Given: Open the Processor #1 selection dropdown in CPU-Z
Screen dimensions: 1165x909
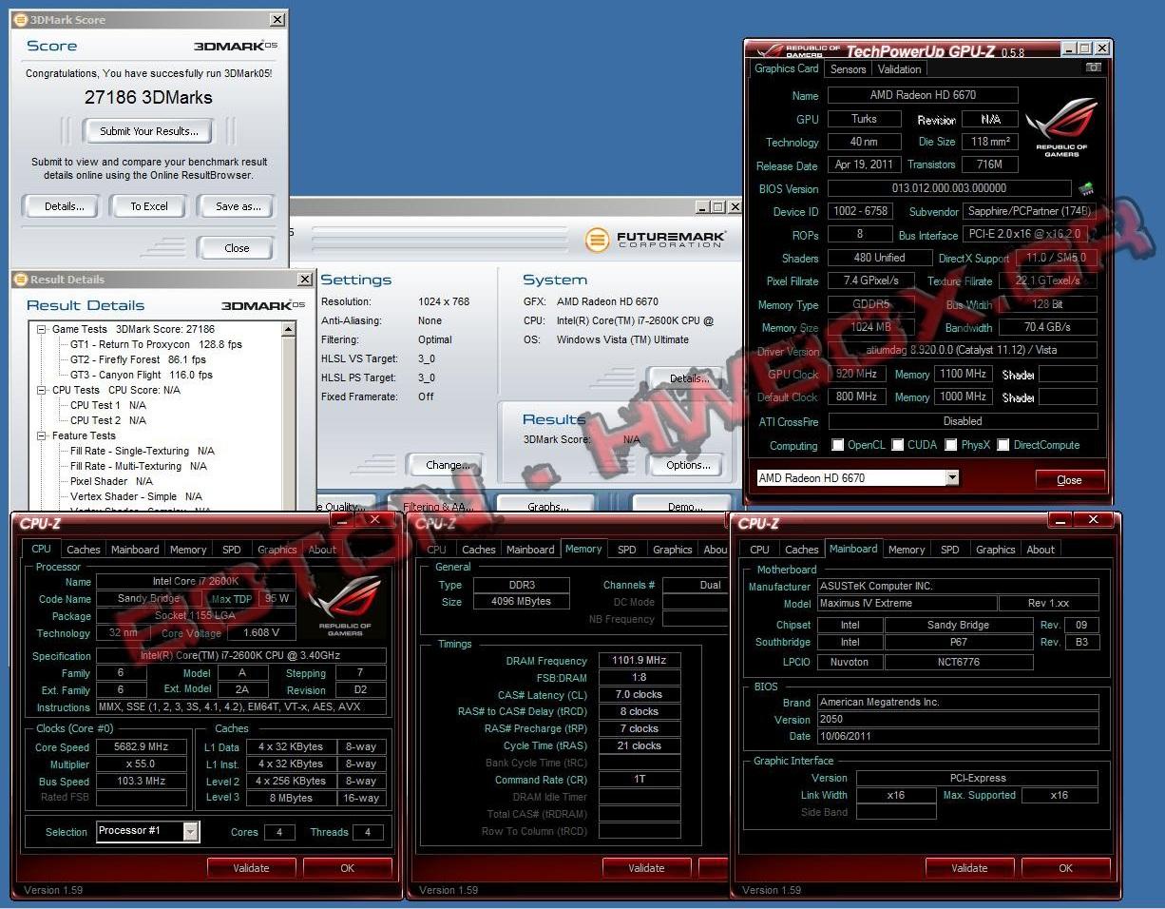Looking at the screenshot, I should pyautogui.click(x=191, y=832).
